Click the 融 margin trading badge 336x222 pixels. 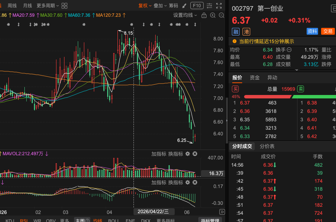(x=236, y=32)
